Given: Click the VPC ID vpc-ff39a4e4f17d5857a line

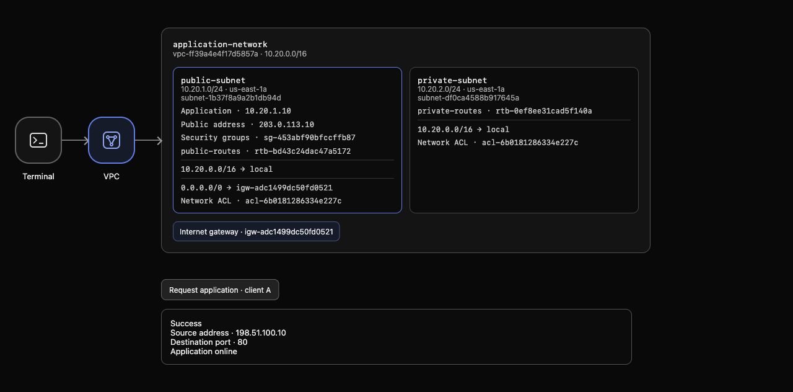Looking at the screenshot, I should pos(240,54).
